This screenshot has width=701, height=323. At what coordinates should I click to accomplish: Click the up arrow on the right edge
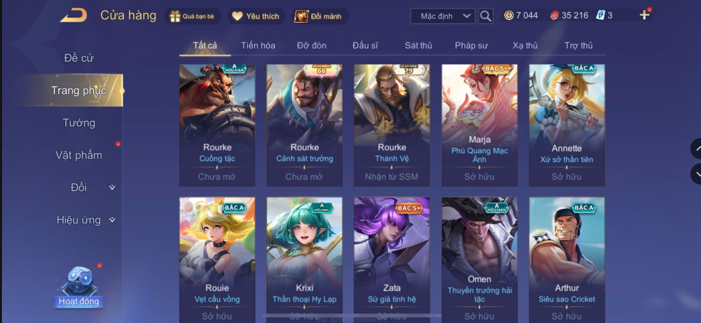click(x=697, y=149)
